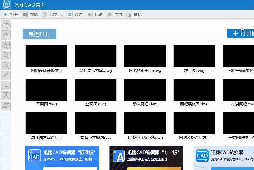The image size is (254, 170).
Task: Select the zoom window tool in sidebar
Action: click(x=6, y=45)
